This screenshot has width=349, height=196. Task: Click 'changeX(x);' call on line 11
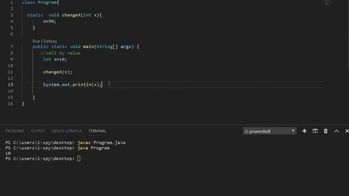(x=58, y=72)
